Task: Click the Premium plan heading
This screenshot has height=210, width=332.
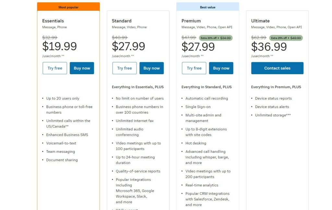Action: click(x=191, y=21)
